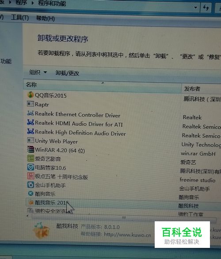221x259 pixels.
Task: Click the 卸载或更改程序 heading
Action: point(63,39)
